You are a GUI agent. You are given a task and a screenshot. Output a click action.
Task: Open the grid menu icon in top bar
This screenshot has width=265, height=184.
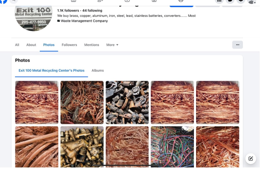pos(220,1)
